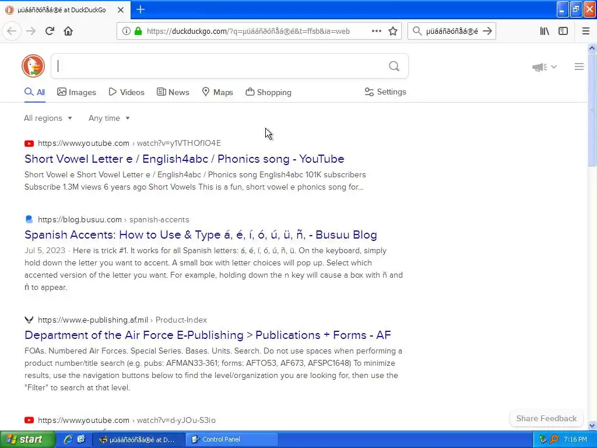
Task: Click the browser address bar URL
Action: (x=248, y=32)
